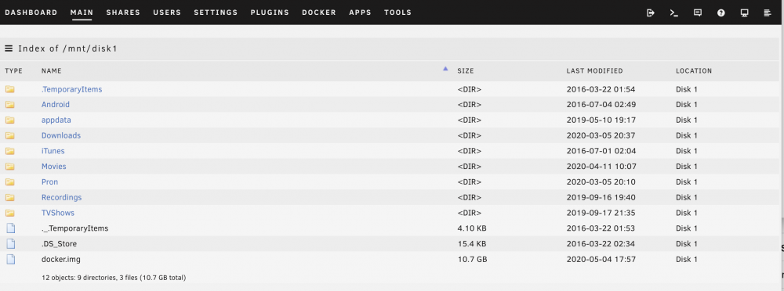Click date 2020-05-04 17:57
Screen dimensions: 784x291
tap(601, 260)
